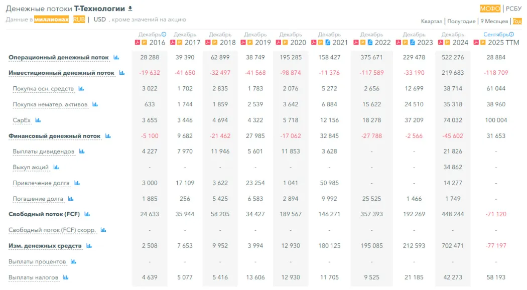Image resolution: width=527 pixels, height=290 pixels.
Task: Switch the reporting standard to РСБУ
Action: (513, 9)
